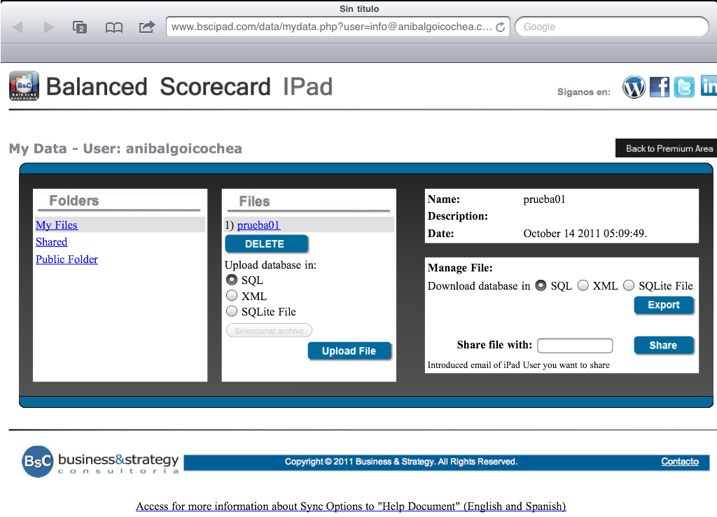Open the Public Folder link

[67, 260]
